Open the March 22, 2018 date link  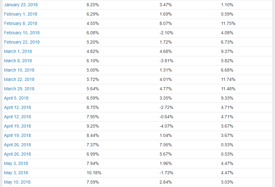point(19,79)
